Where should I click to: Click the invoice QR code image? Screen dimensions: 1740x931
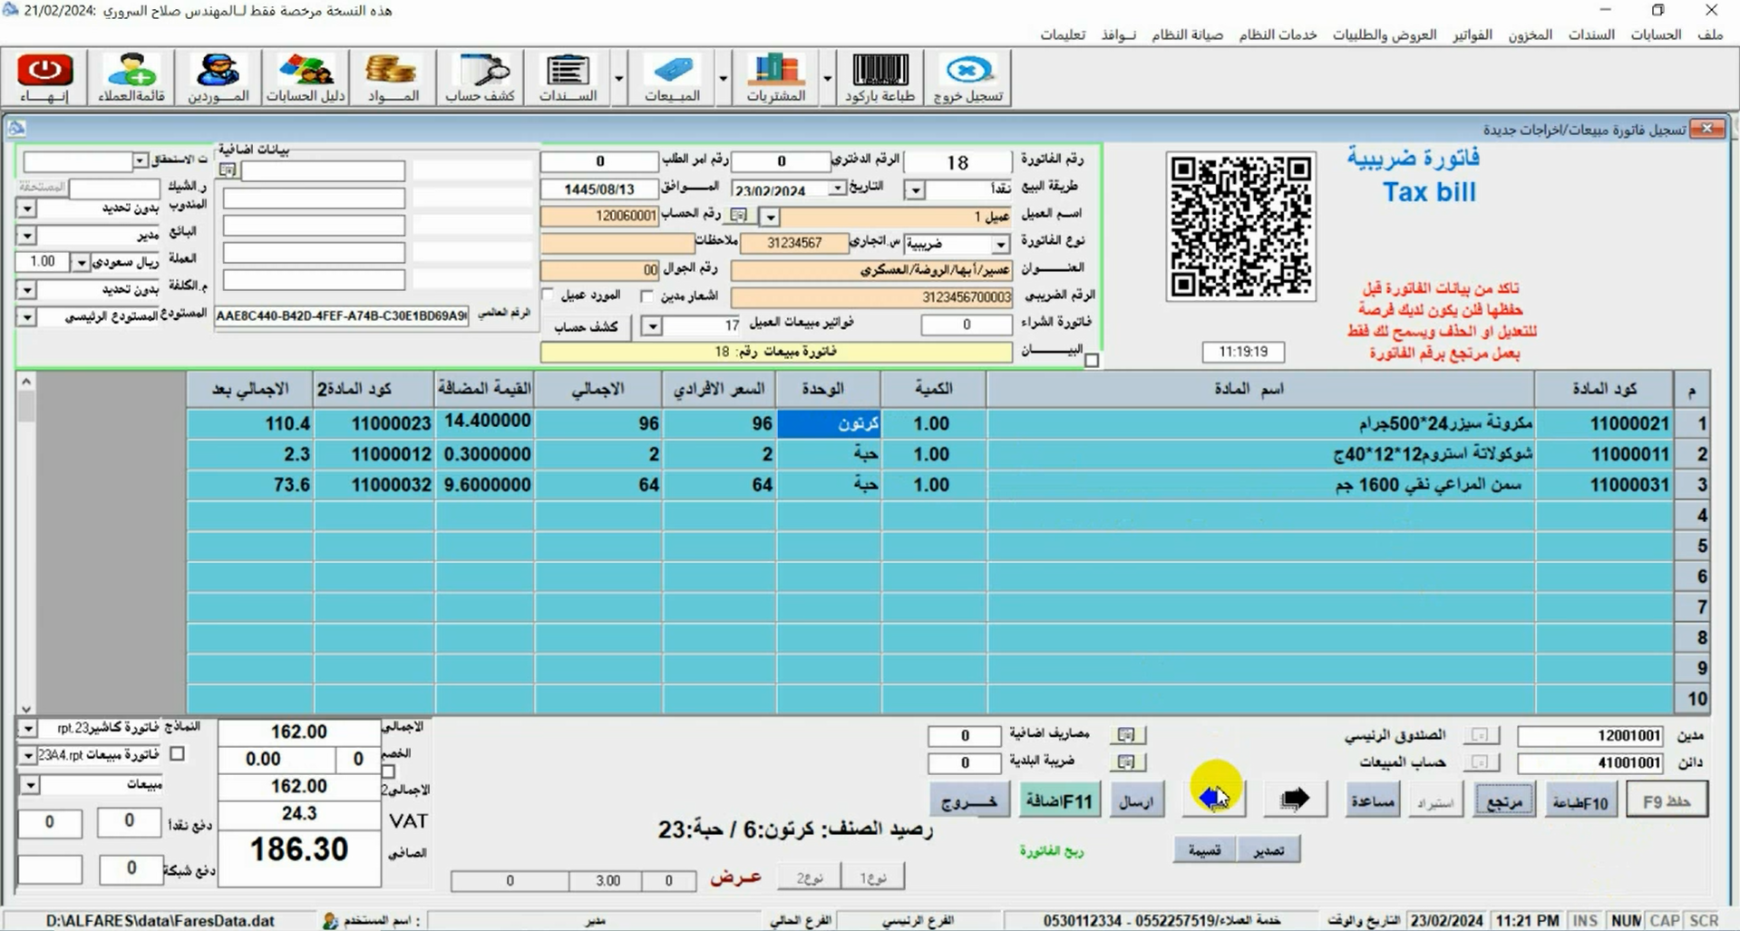coord(1240,227)
